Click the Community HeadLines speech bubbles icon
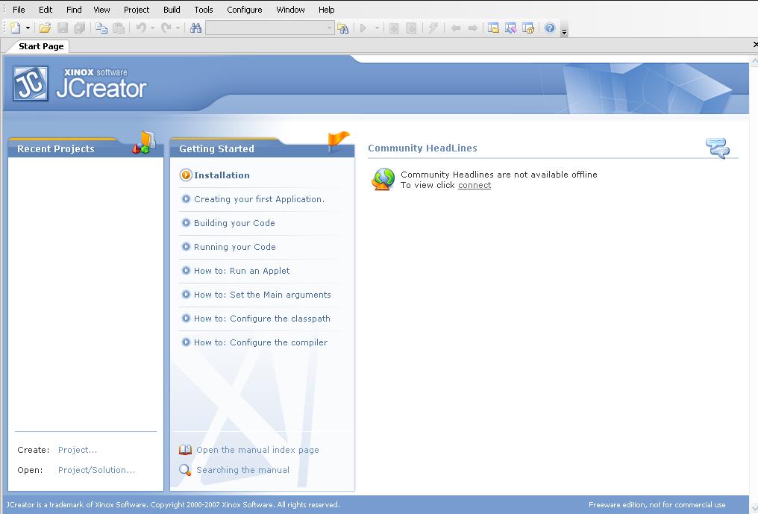 coord(718,148)
